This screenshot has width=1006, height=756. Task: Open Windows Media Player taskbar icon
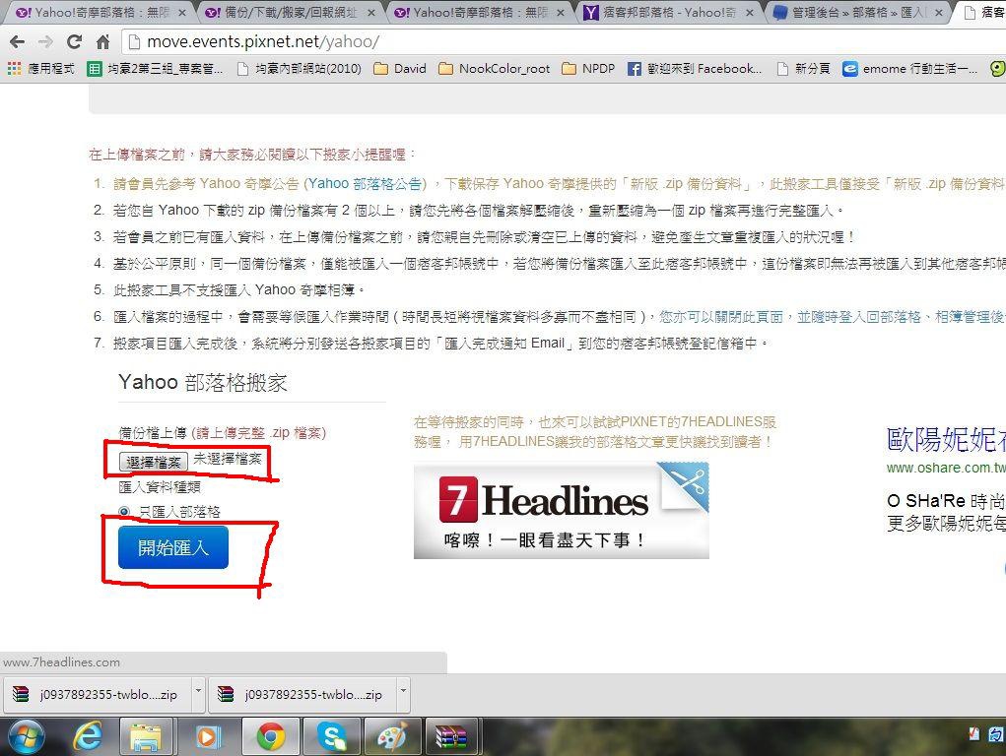point(207,736)
